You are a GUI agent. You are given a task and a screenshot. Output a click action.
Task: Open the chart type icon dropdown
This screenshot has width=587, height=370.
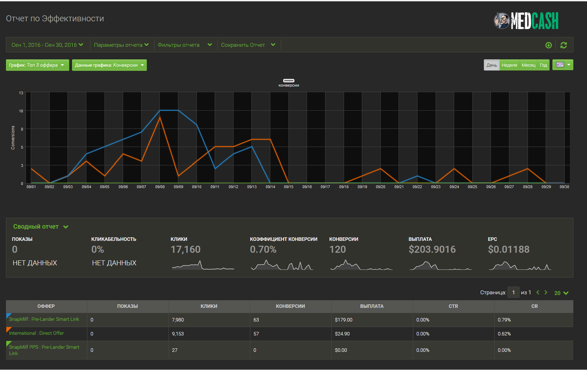click(x=563, y=65)
